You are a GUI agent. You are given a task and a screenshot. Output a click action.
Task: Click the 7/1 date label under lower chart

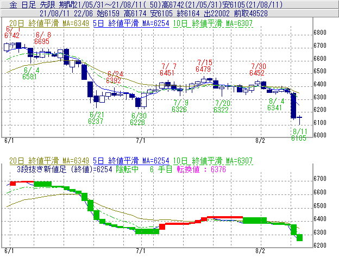pos(141,251)
